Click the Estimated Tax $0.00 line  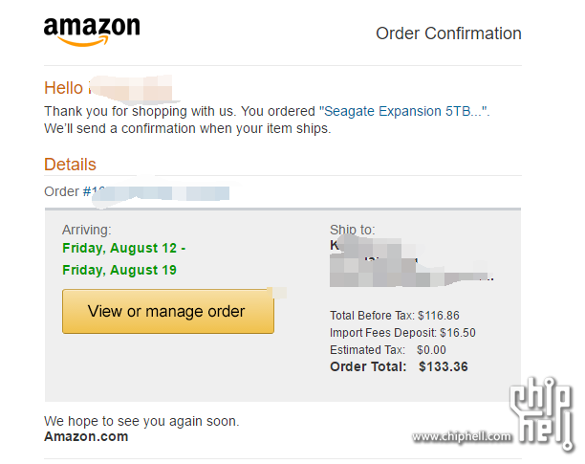388,350
